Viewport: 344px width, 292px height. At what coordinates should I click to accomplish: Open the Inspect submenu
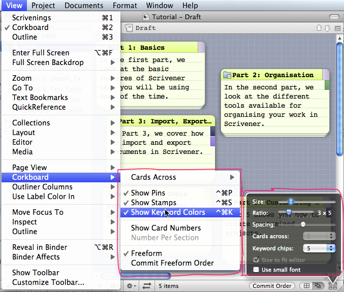(61, 222)
